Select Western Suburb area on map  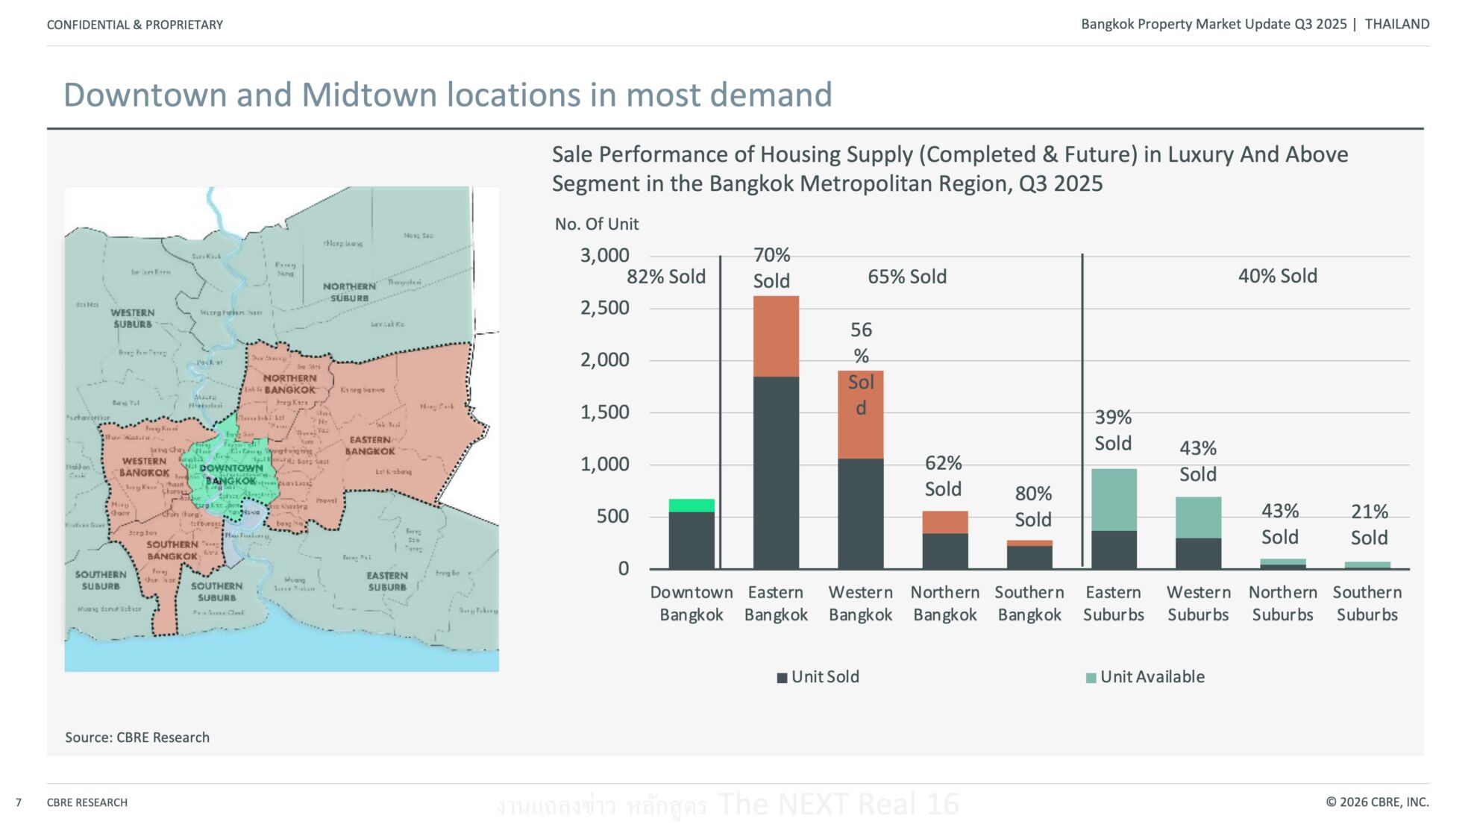click(x=133, y=318)
